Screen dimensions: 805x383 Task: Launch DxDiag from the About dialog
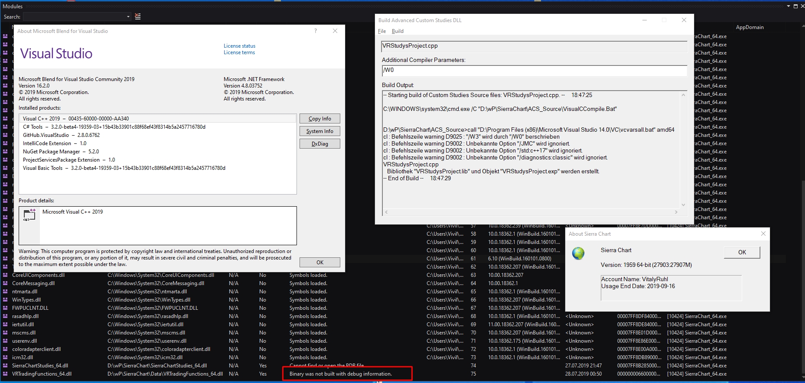(320, 144)
